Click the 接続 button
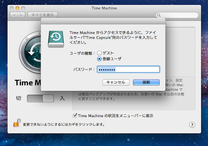 (146, 82)
